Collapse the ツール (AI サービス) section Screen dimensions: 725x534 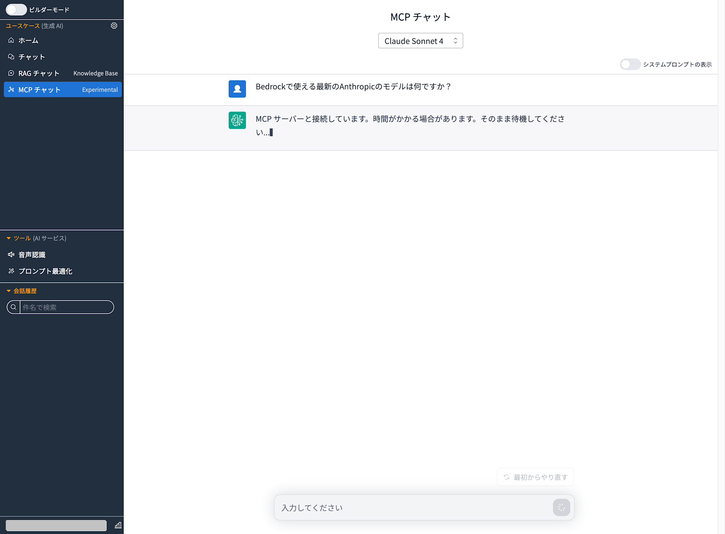[9, 238]
